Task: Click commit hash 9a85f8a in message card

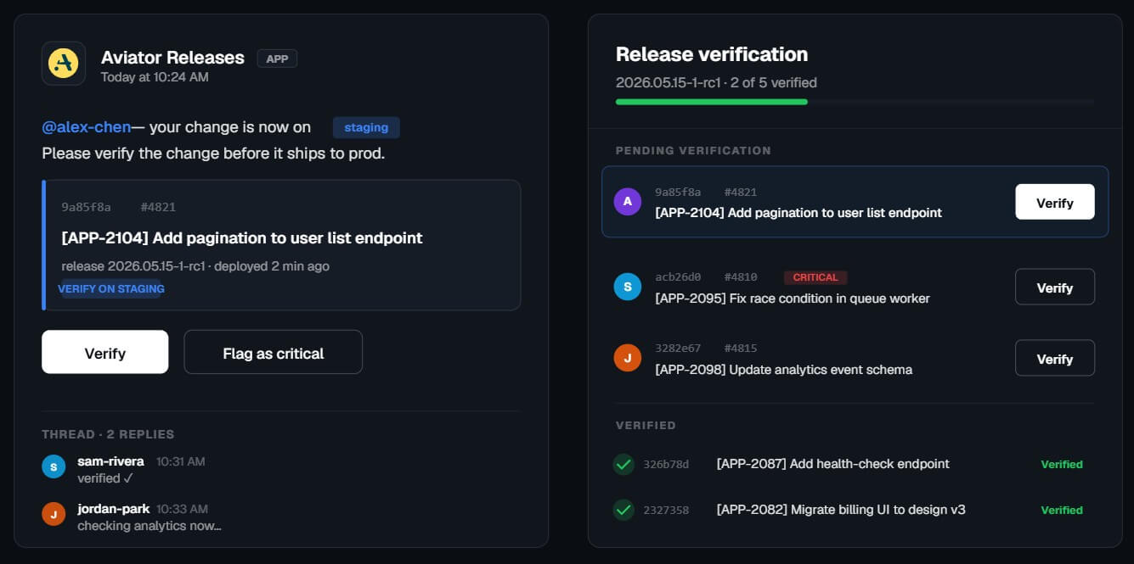Action: click(x=84, y=207)
